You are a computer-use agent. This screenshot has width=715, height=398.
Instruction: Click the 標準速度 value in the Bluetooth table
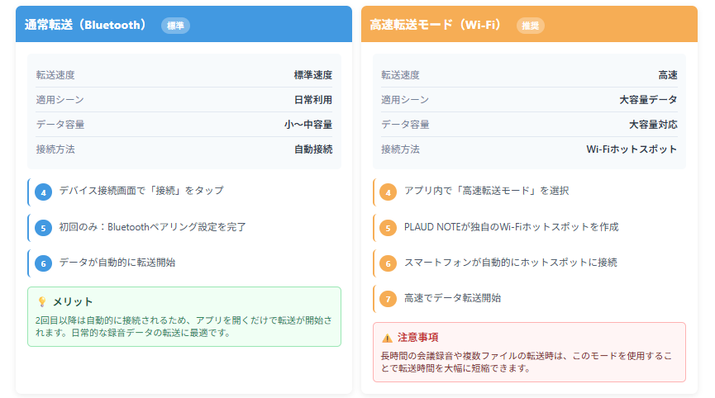(x=312, y=75)
